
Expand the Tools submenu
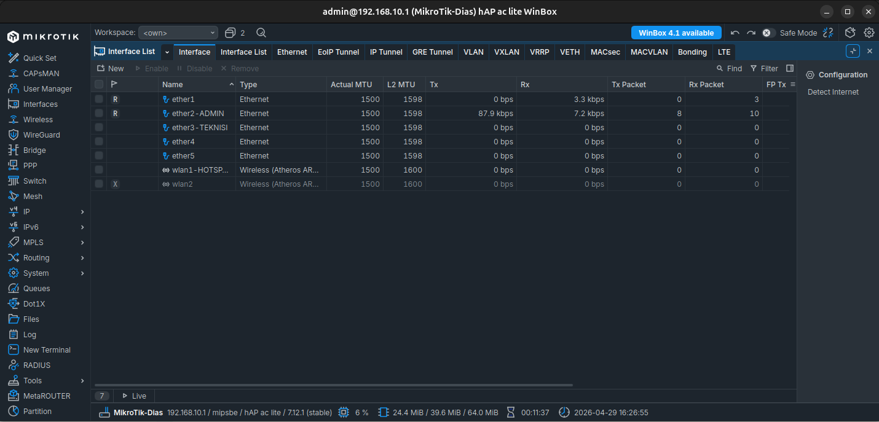[82, 380]
